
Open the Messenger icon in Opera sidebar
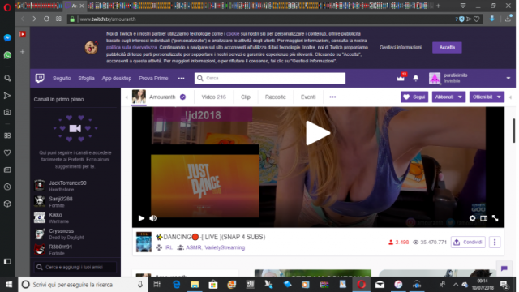[x=7, y=38]
